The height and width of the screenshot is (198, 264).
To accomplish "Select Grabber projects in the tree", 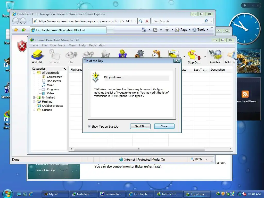I will click(x=52, y=106).
